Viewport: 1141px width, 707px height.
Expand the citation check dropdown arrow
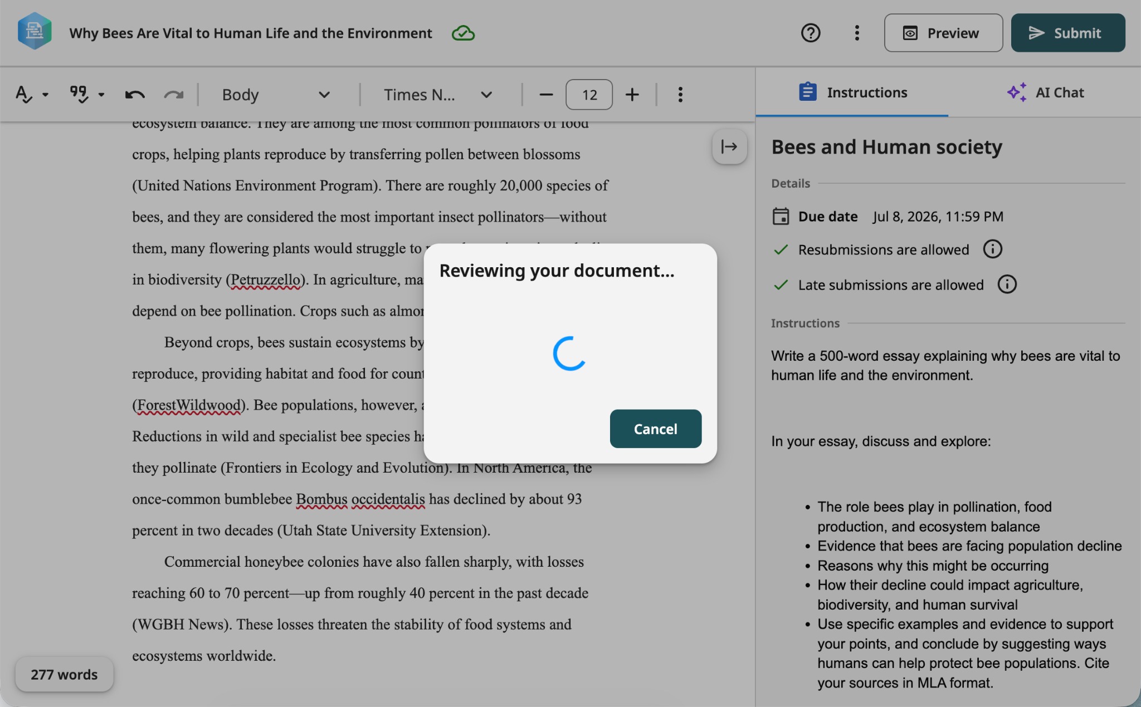click(101, 95)
